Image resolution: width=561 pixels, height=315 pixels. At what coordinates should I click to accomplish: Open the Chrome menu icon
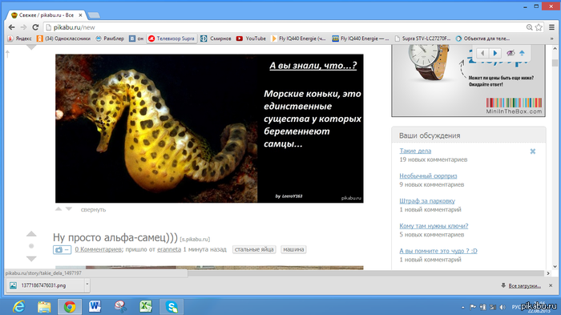[551, 27]
